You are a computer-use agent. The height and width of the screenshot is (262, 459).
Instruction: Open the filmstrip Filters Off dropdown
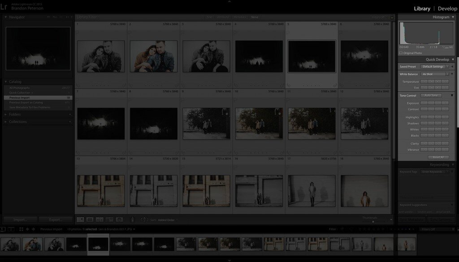(437, 229)
